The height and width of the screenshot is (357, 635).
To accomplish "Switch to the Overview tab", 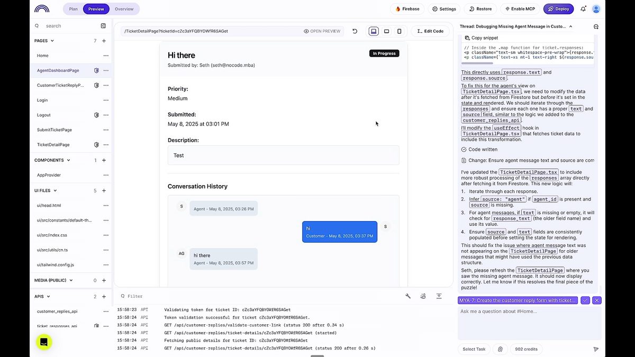I will pyautogui.click(x=124, y=9).
